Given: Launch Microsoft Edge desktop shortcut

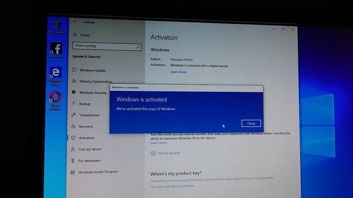Looking at the screenshot, I should pos(55,76).
